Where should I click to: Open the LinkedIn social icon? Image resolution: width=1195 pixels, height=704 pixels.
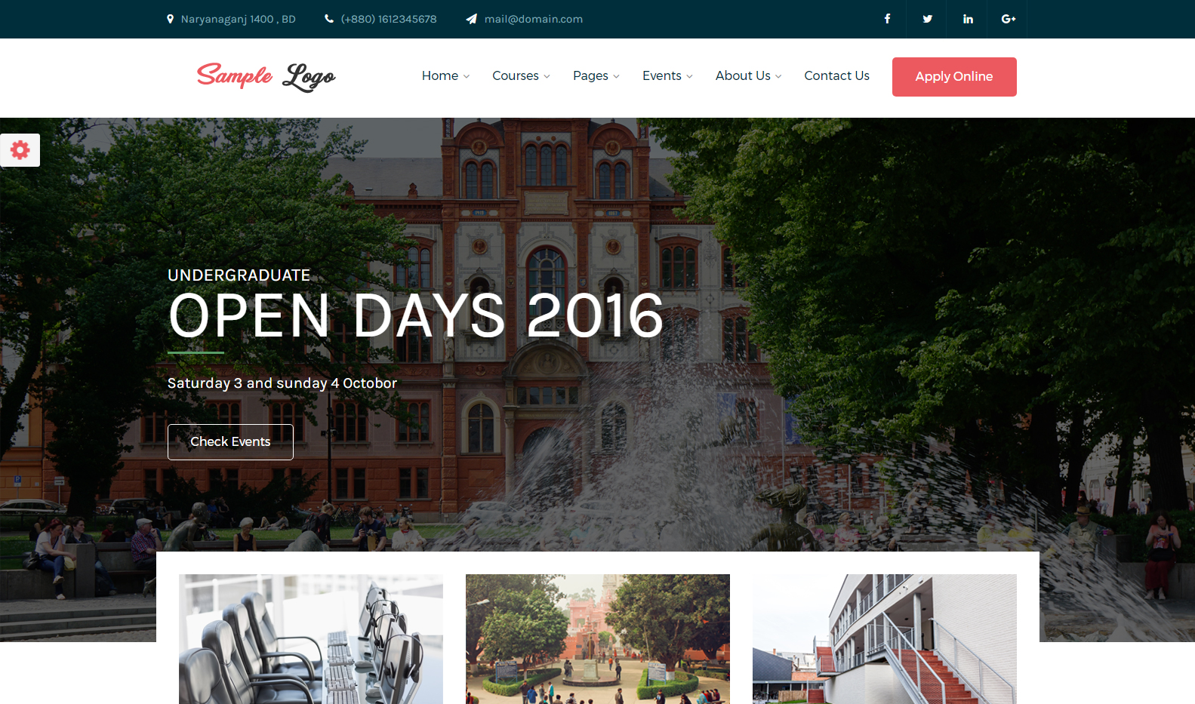(968, 19)
